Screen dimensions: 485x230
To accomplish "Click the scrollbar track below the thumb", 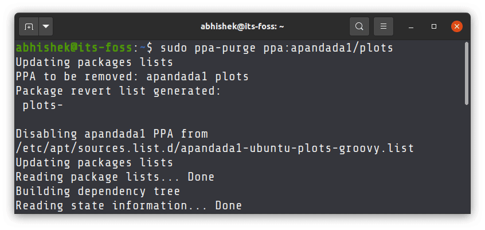I will [x=467, y=159].
